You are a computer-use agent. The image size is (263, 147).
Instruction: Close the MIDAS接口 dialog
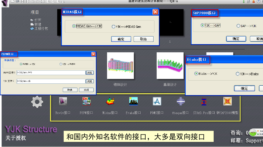pos(155,12)
